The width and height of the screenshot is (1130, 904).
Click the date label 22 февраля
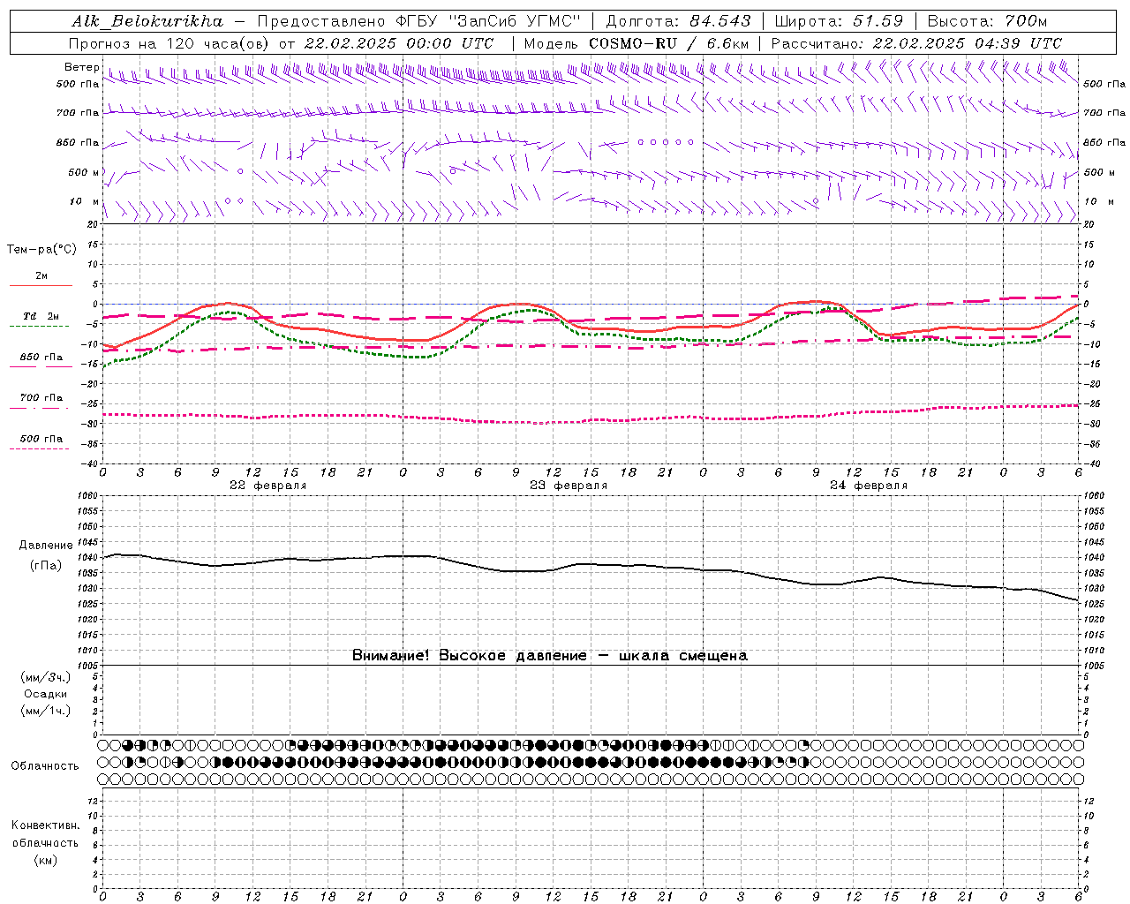[268, 486]
